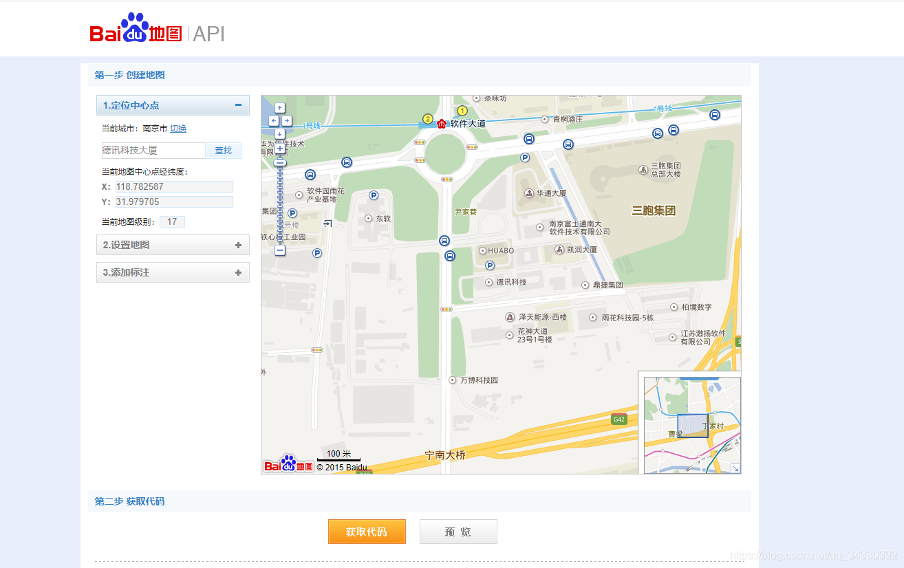904x568 pixels.
Task: Click the 华通大厦 building icon
Action: [529, 193]
